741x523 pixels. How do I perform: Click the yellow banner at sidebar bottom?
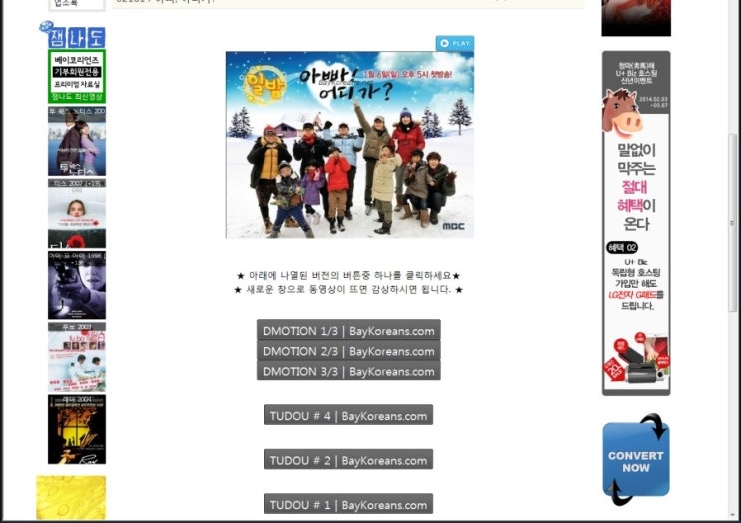coord(71,497)
